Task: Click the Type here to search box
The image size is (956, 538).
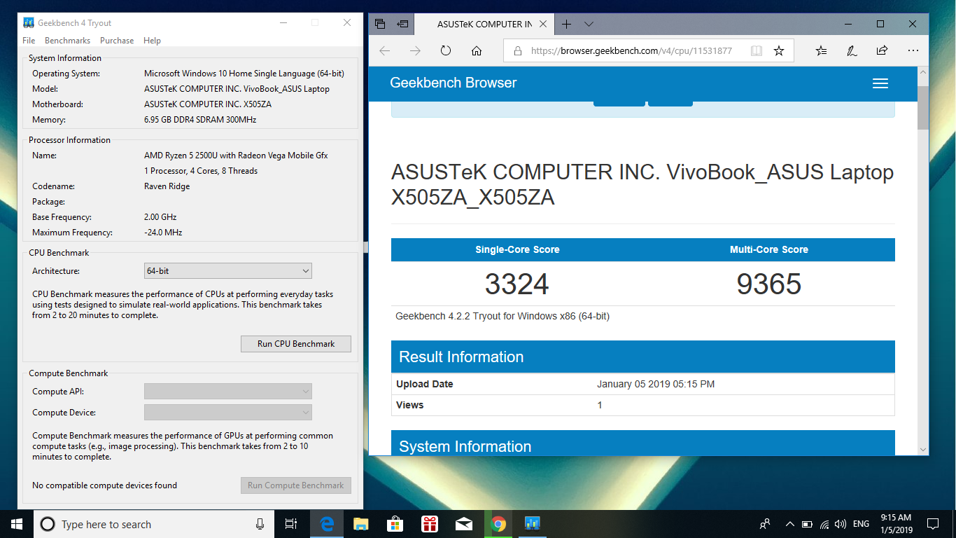Action: click(x=154, y=524)
